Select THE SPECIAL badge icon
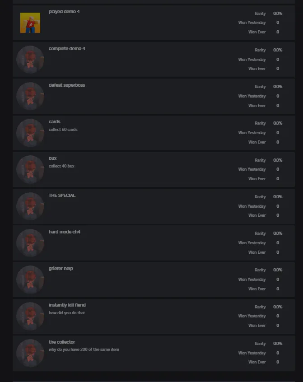Image resolution: width=303 pixels, height=382 pixels. pyautogui.click(x=30, y=206)
